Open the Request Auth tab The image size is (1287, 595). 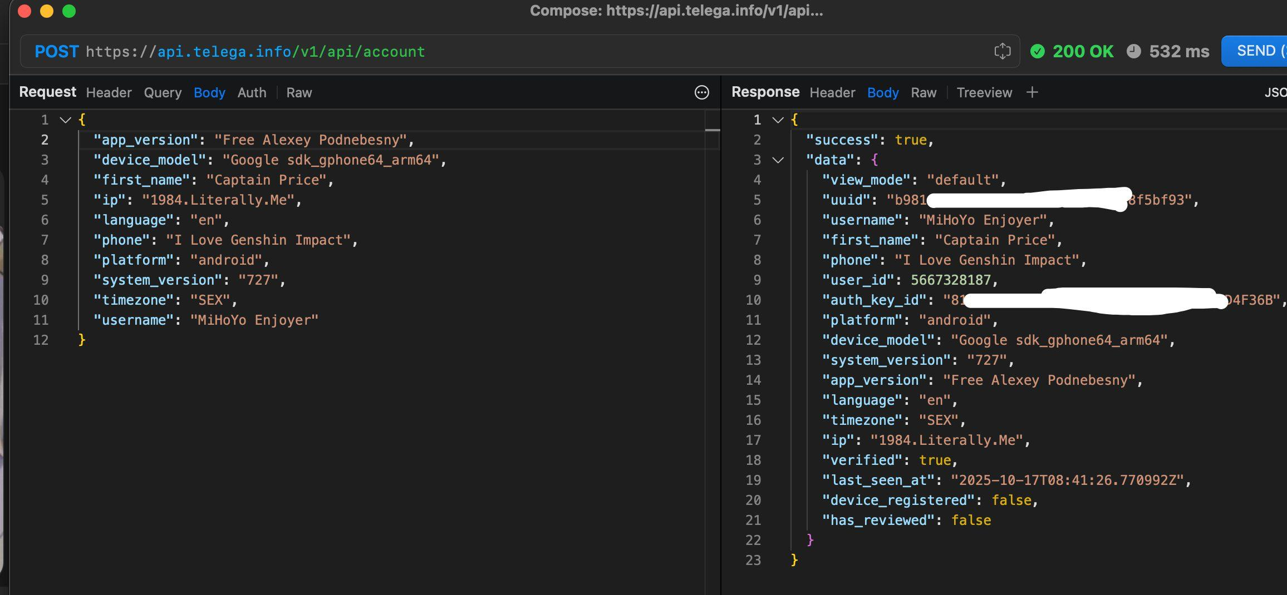[x=252, y=93]
